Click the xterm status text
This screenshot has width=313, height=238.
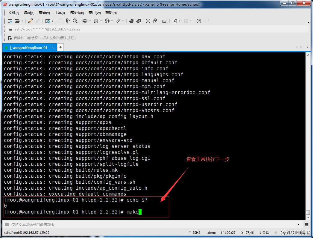pyautogui.click(x=211, y=232)
